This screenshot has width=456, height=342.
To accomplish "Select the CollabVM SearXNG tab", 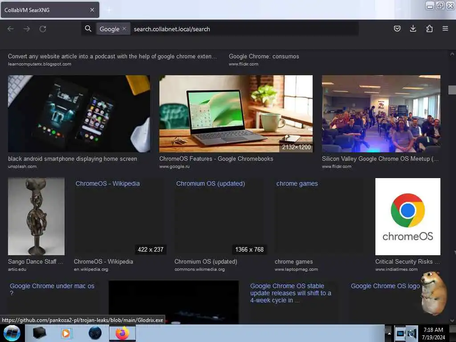I will click(50, 10).
